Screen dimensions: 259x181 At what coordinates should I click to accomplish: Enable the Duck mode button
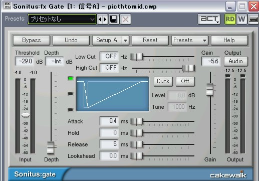(163, 81)
